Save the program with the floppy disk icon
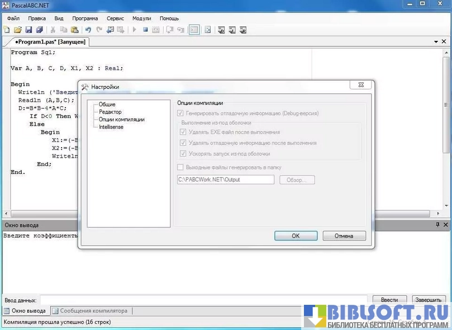Viewport: 452px width, 330px height. [28, 30]
